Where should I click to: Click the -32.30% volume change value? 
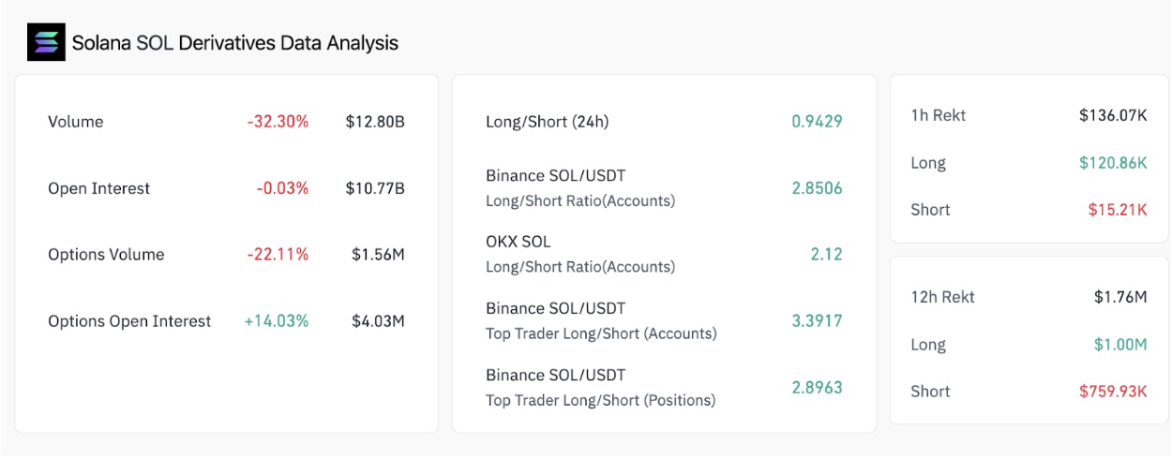point(278,122)
